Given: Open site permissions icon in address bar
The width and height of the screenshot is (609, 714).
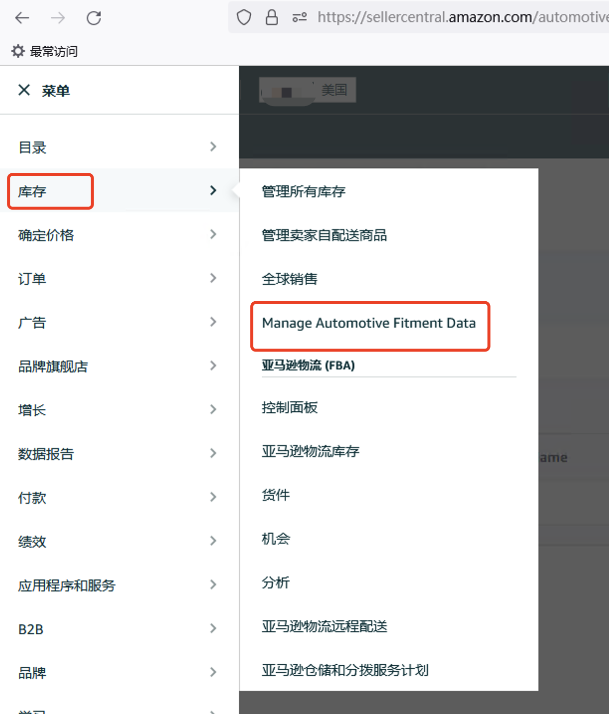Looking at the screenshot, I should (300, 18).
